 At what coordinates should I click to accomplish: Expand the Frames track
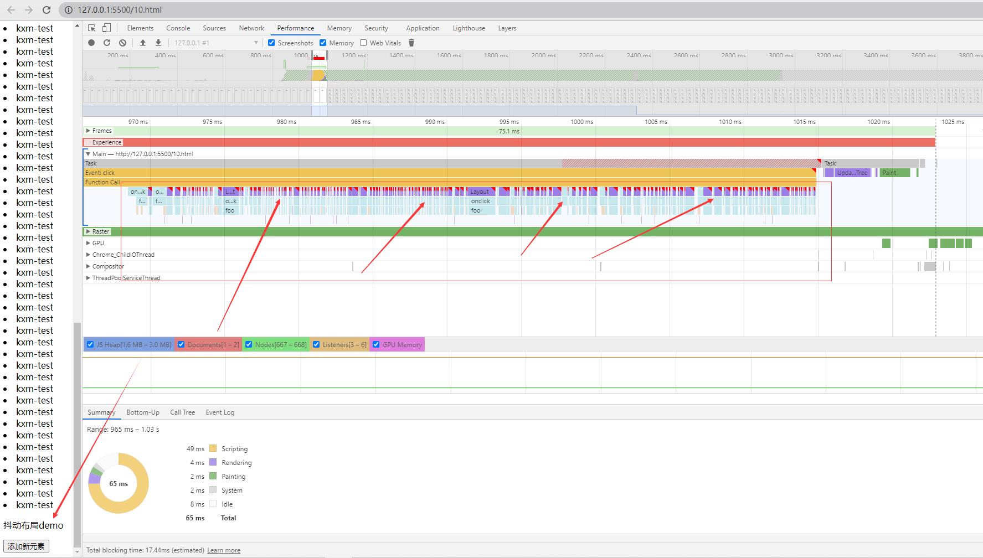[88, 131]
